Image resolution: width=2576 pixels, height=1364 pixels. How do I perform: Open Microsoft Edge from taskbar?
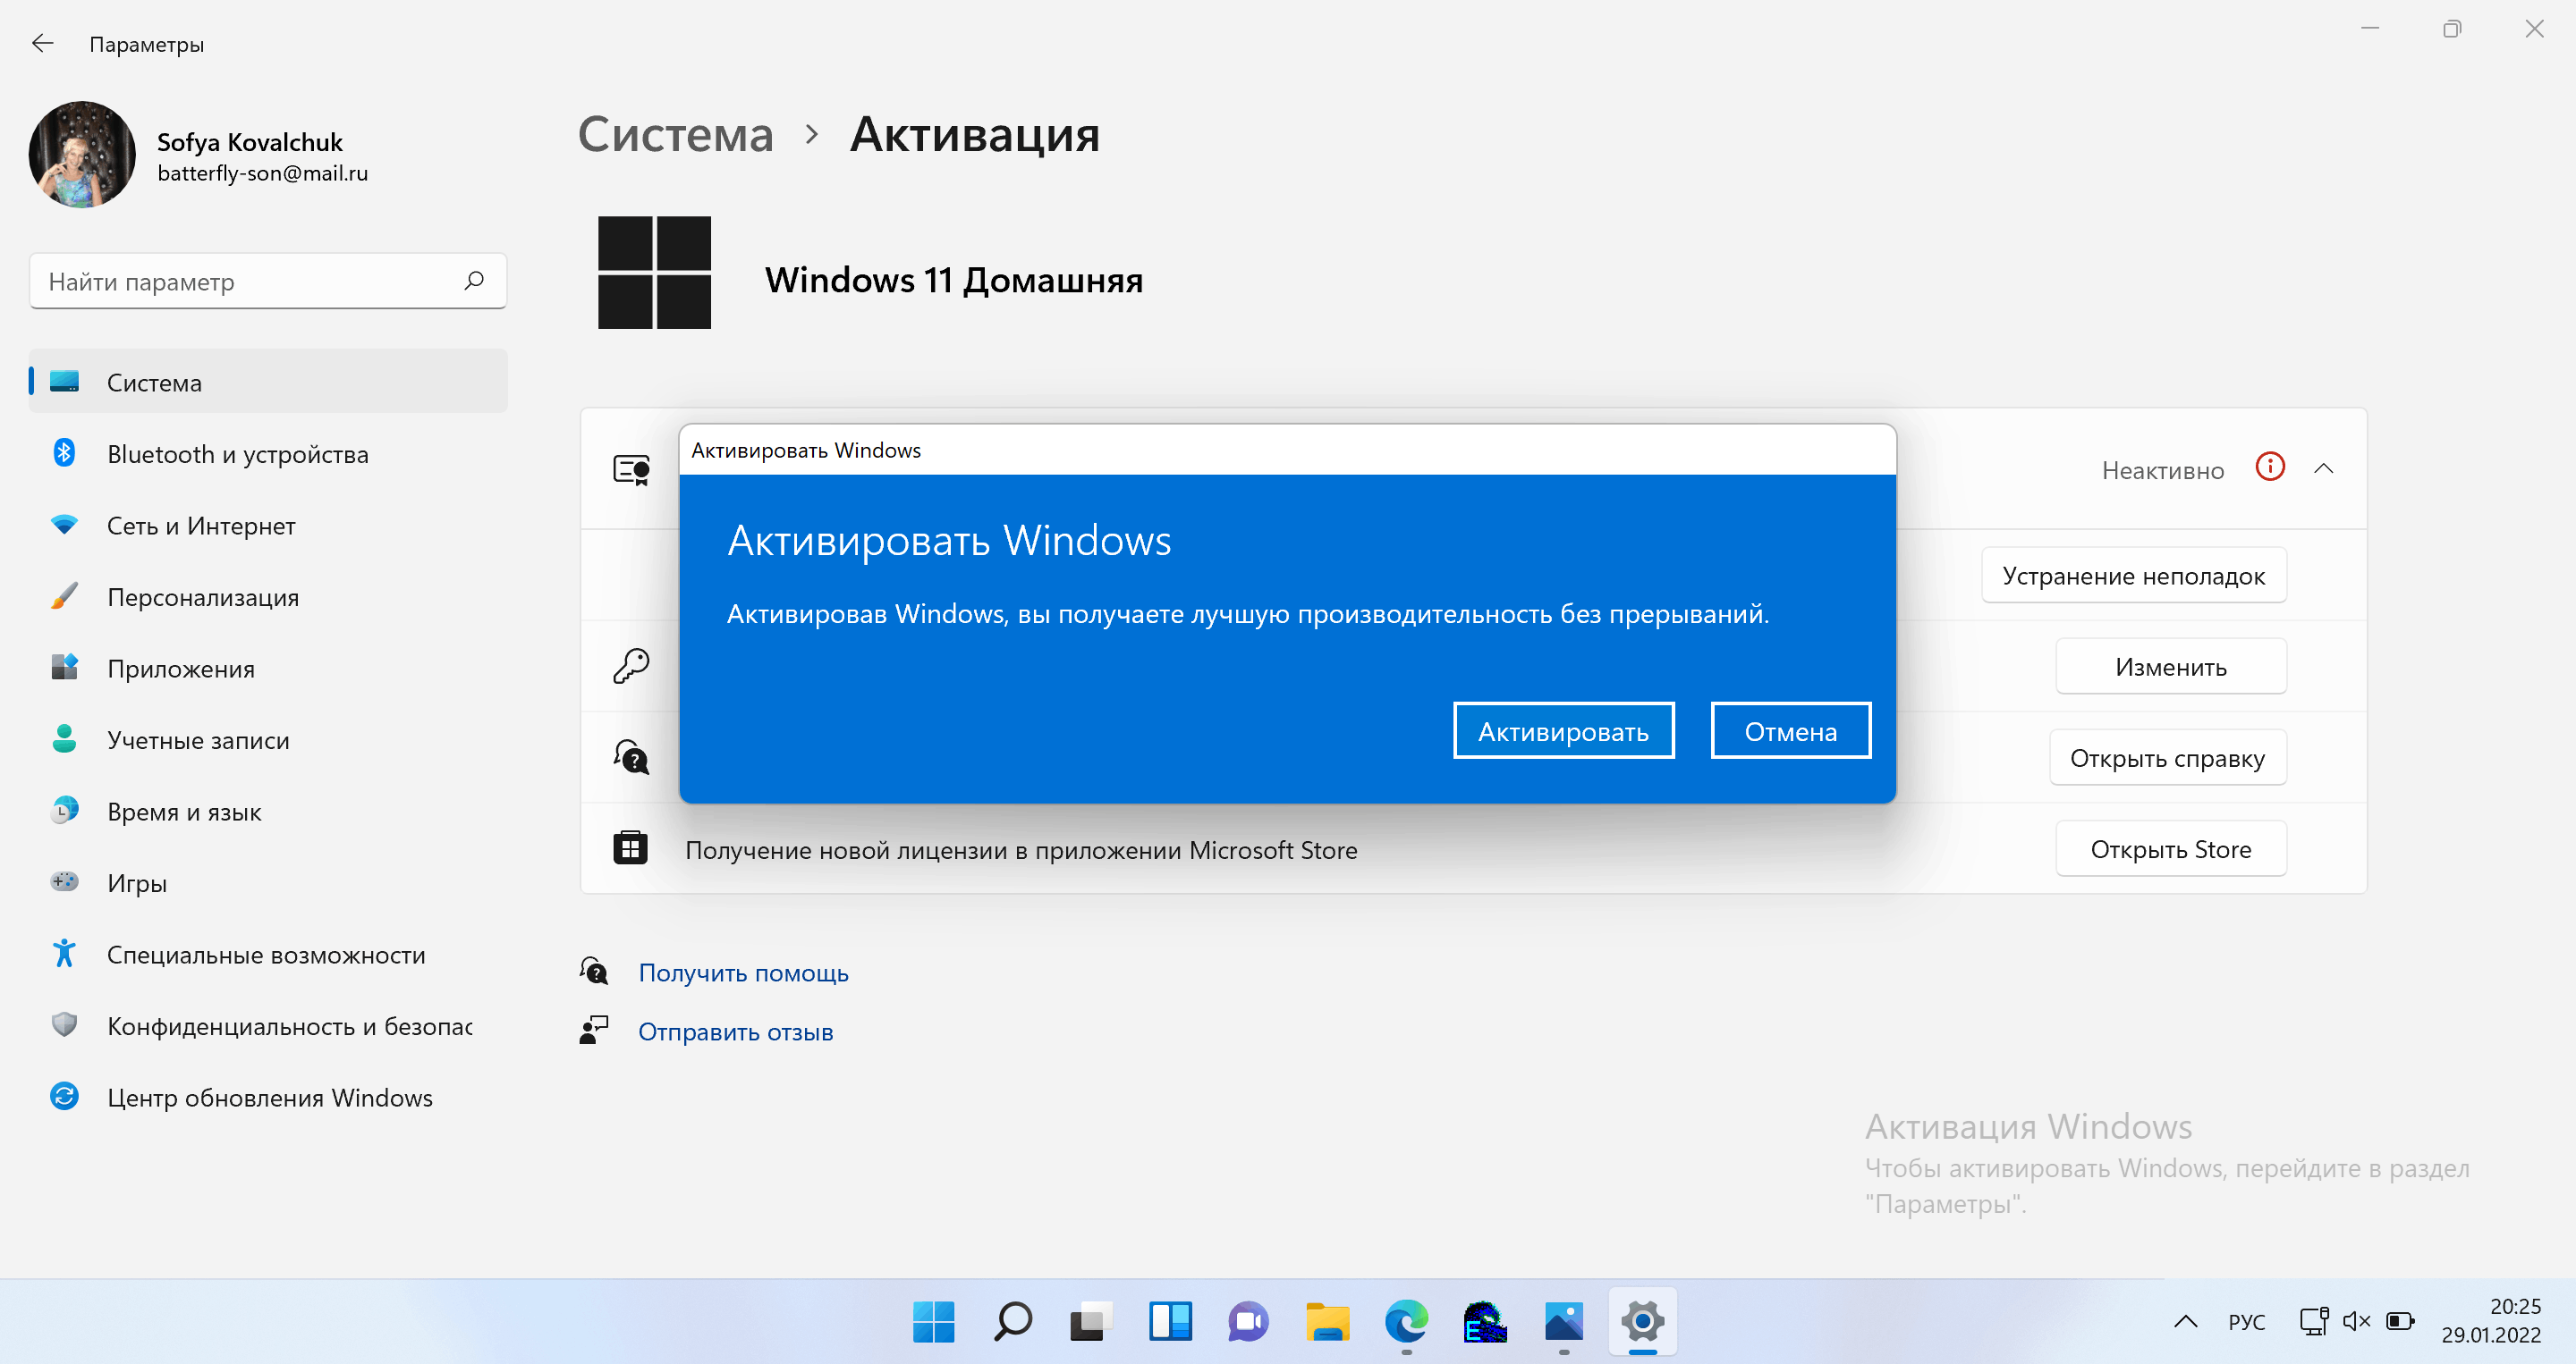tap(1406, 1321)
